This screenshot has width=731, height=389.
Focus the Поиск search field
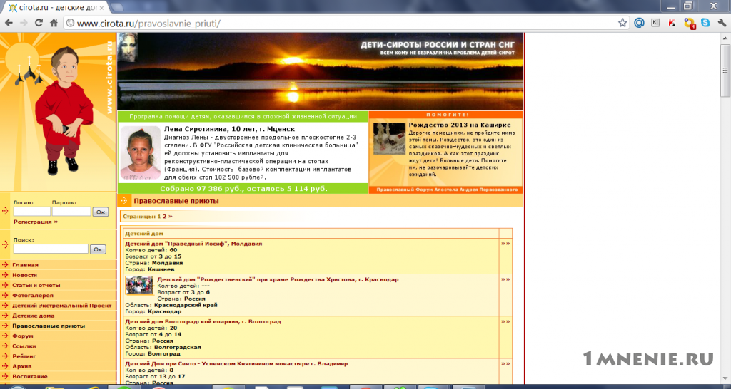tap(51, 249)
